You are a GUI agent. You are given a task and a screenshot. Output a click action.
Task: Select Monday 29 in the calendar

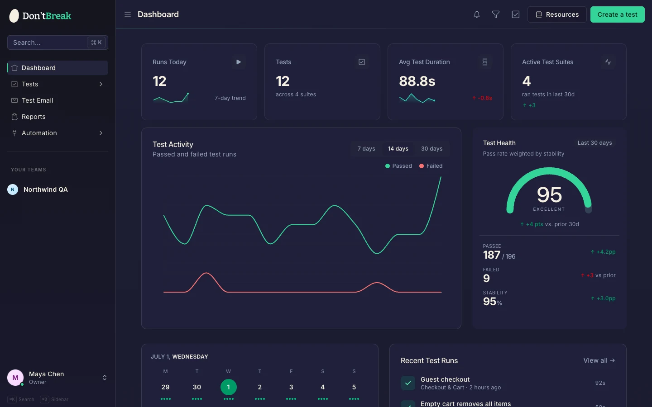(166, 387)
